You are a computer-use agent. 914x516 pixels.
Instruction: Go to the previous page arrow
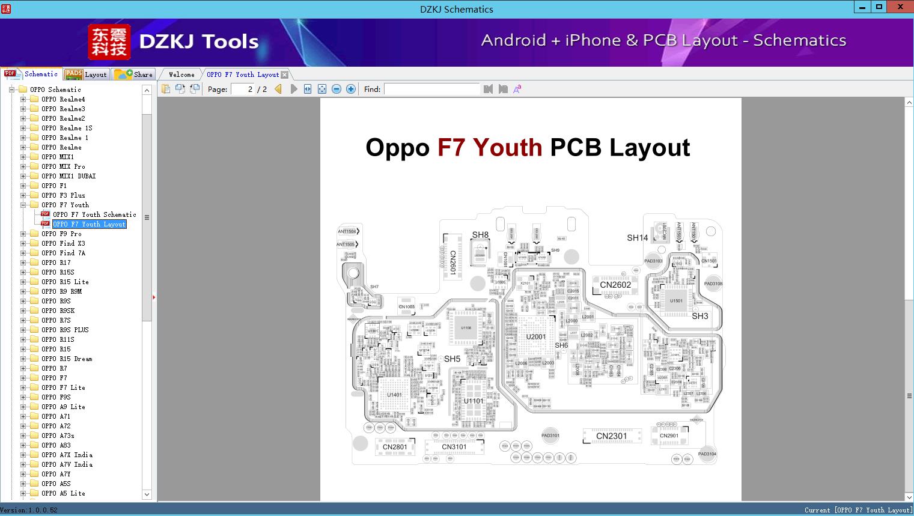point(278,89)
